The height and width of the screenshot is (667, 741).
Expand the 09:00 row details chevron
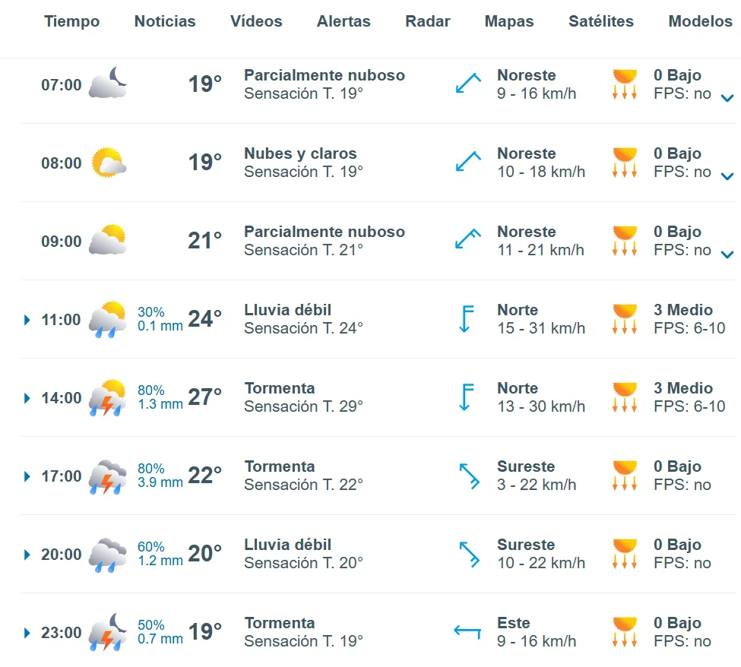[727, 255]
